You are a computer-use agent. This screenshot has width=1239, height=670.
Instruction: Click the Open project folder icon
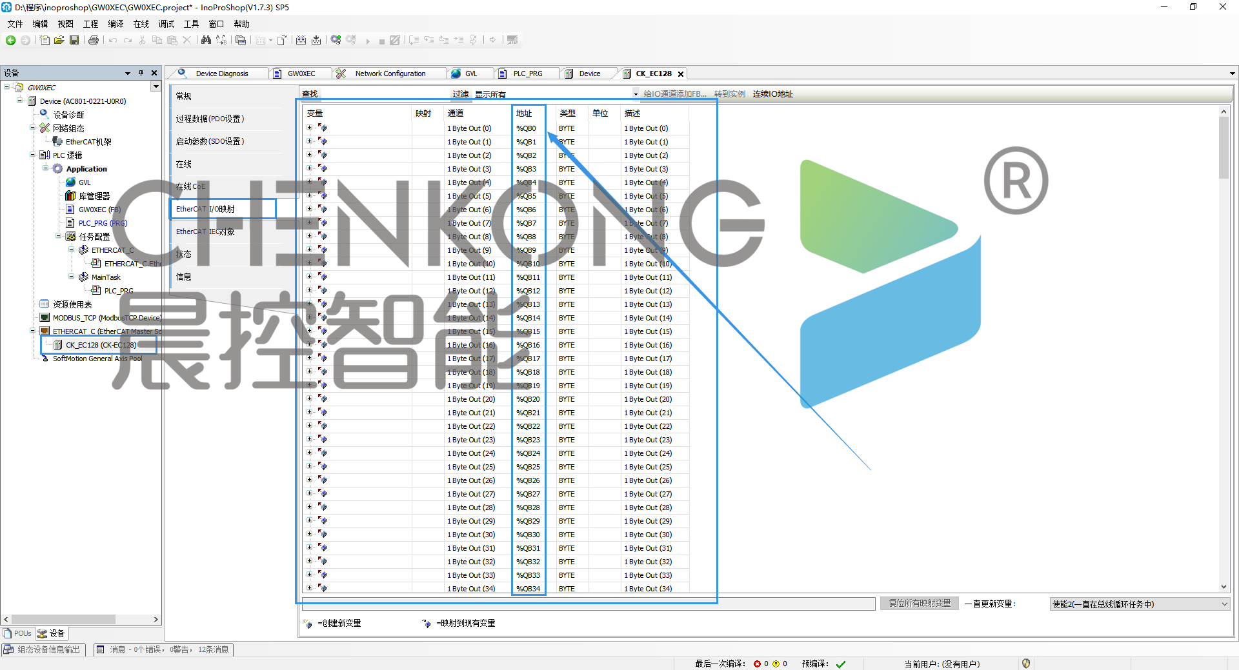click(59, 40)
